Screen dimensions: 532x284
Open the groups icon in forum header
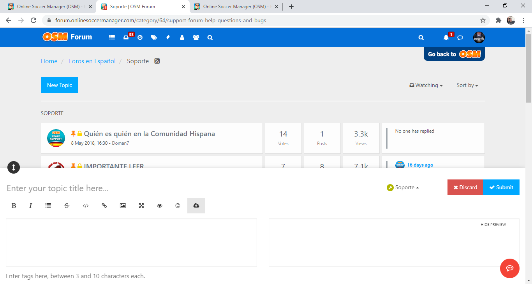[x=196, y=37]
